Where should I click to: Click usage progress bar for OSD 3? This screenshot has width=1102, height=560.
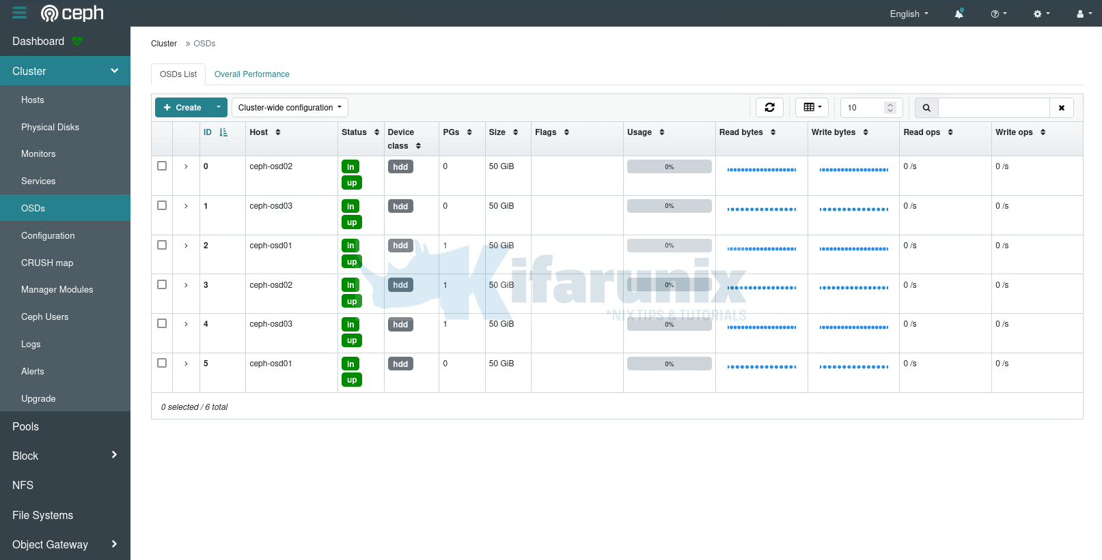pyautogui.click(x=669, y=285)
